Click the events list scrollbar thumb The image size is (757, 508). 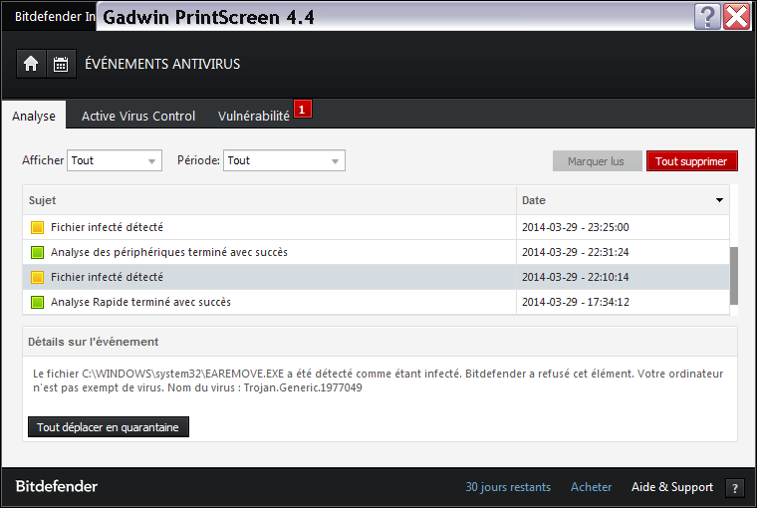[x=734, y=276]
